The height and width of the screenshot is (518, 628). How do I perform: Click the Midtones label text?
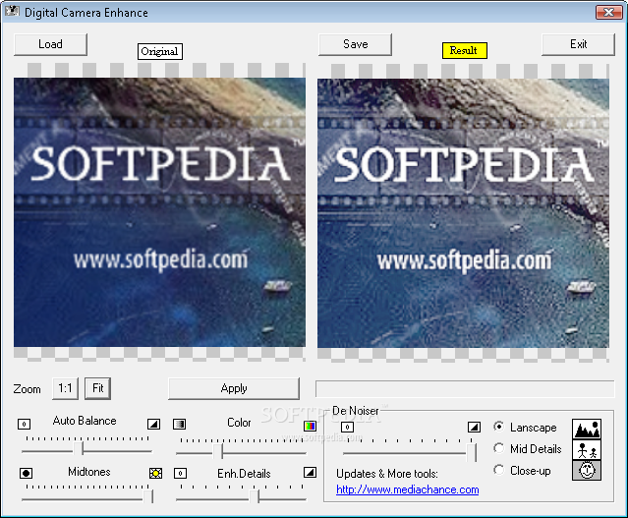[x=88, y=472]
